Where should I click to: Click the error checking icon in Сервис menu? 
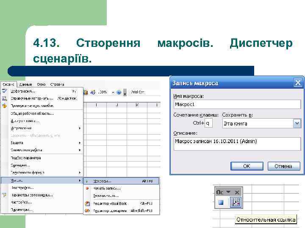4,106
